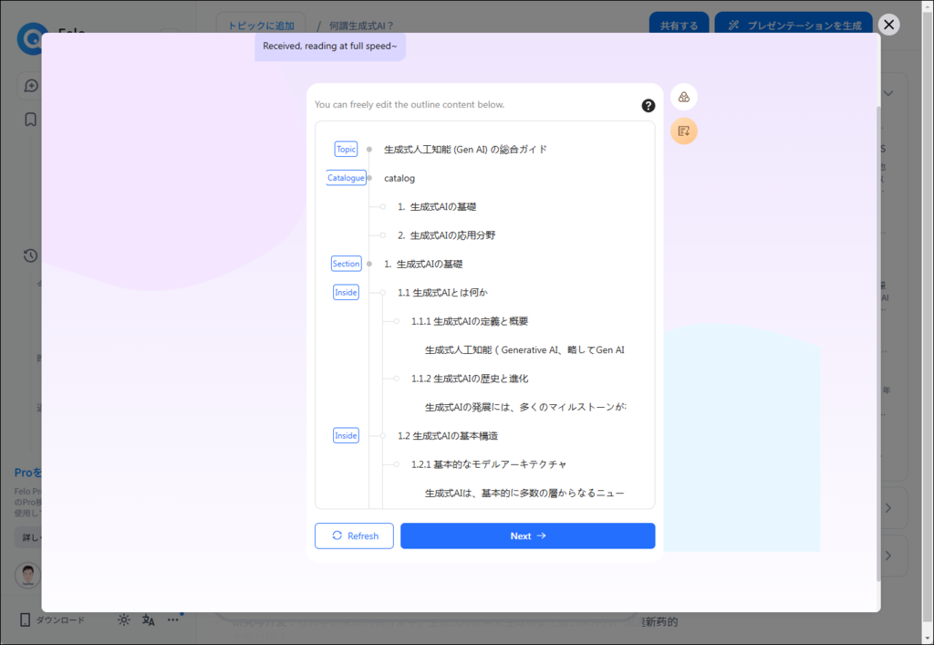Select catalogue entry 1. 生成式AIの基礎 with hollow bullet
Image resolution: width=934 pixels, height=645 pixels.
[x=437, y=207]
